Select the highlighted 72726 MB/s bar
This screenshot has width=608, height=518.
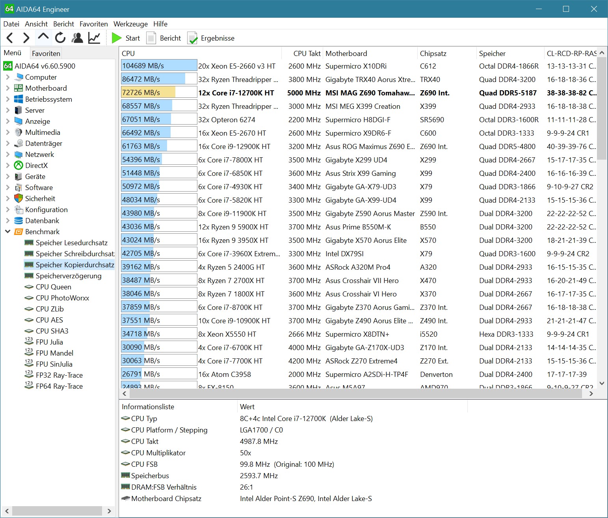(159, 93)
